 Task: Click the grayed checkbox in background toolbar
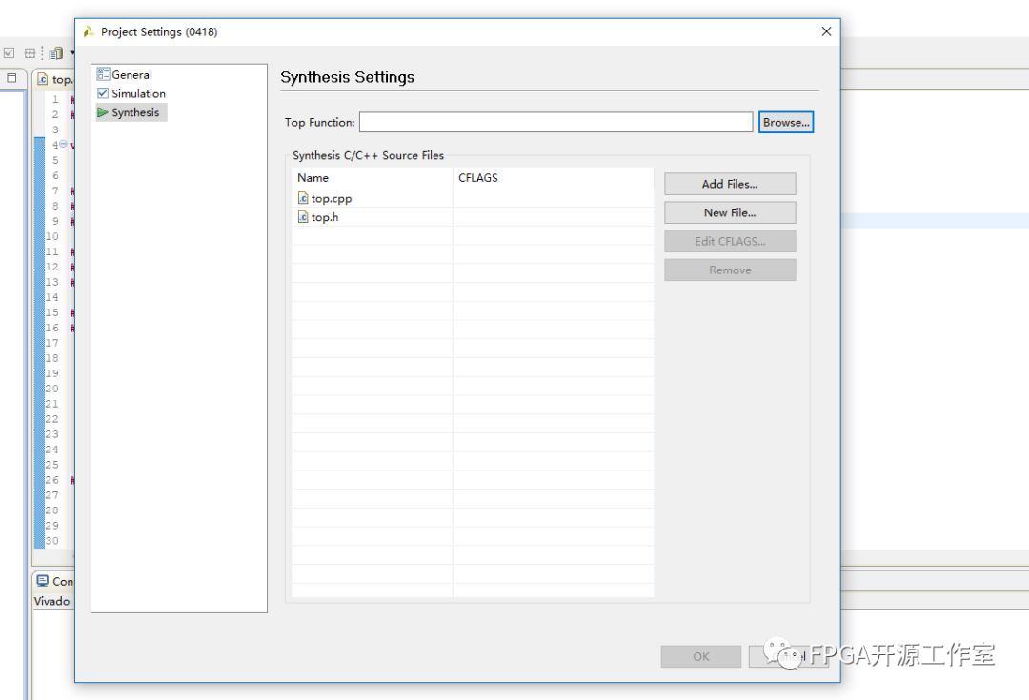tap(10, 53)
